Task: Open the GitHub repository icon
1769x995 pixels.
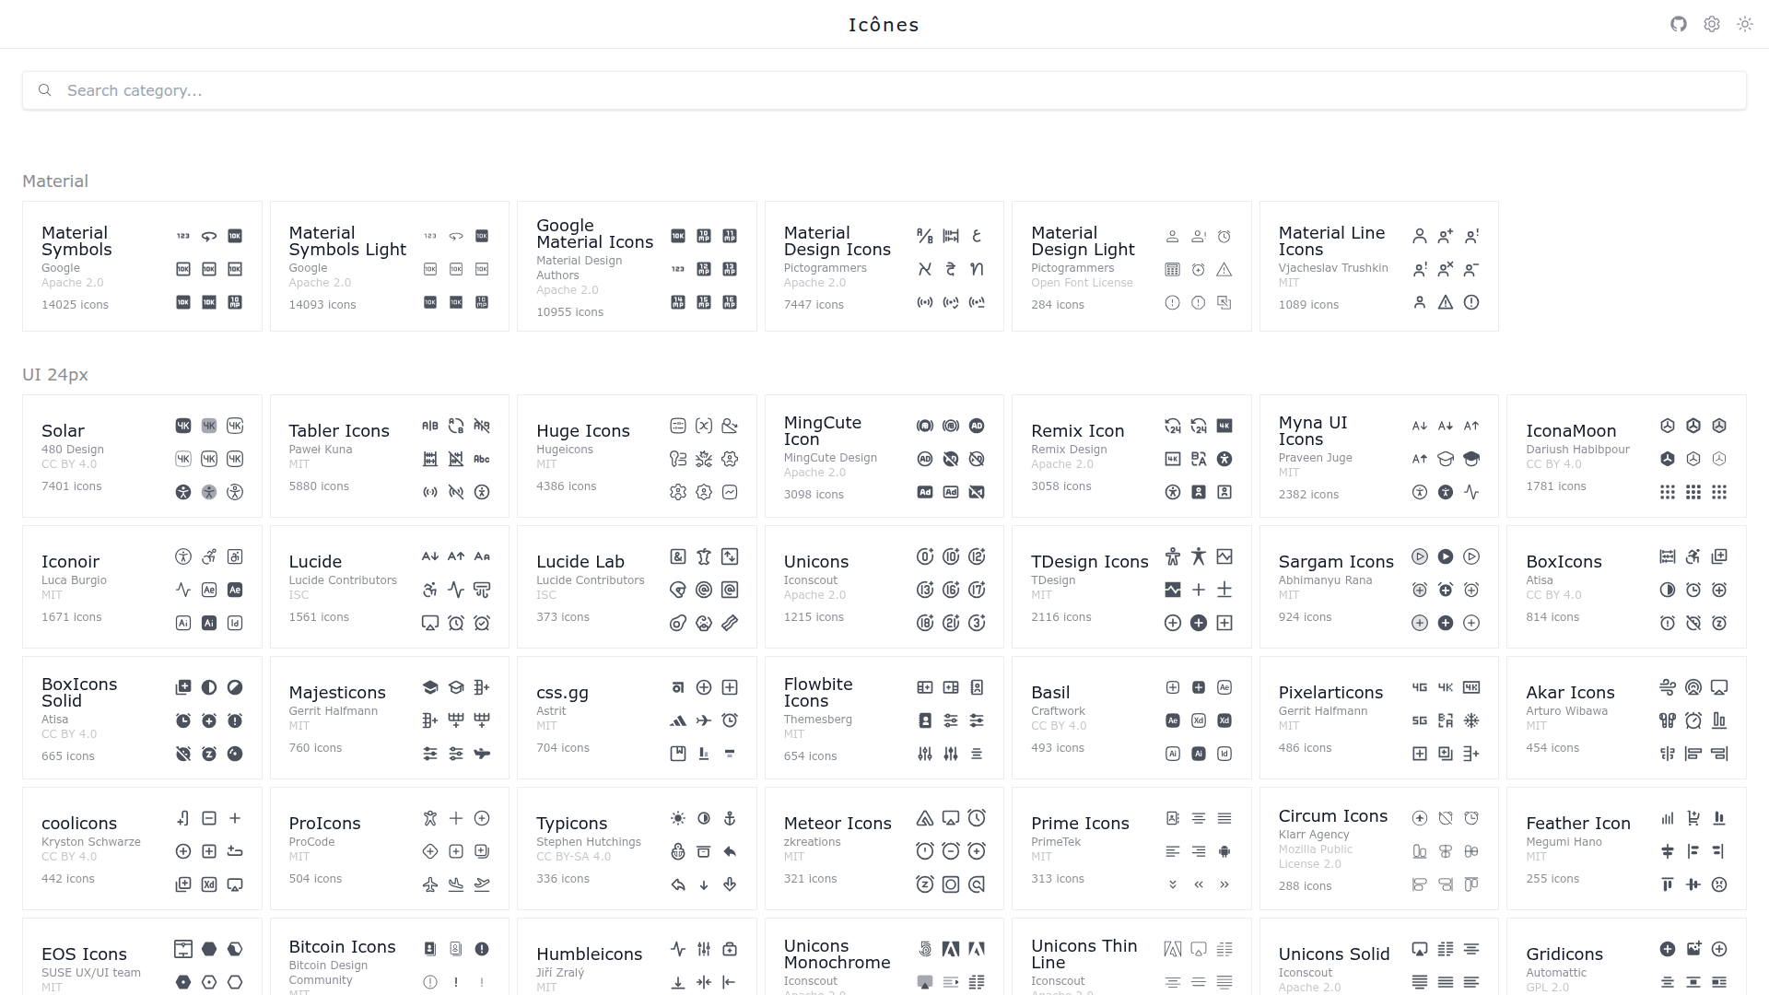Action: click(x=1679, y=24)
